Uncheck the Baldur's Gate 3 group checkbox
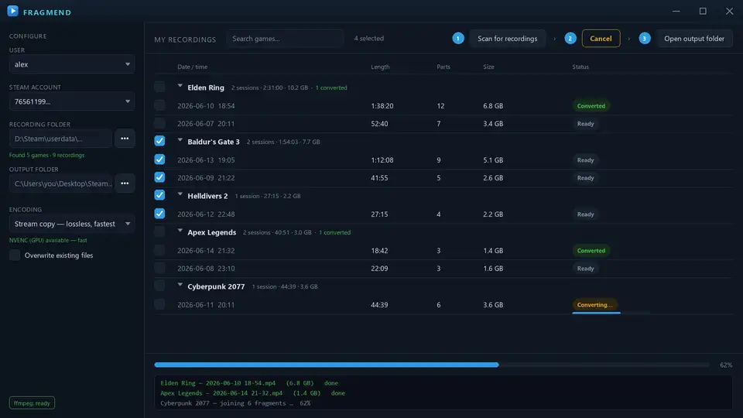The width and height of the screenshot is (743, 418). pyautogui.click(x=159, y=141)
